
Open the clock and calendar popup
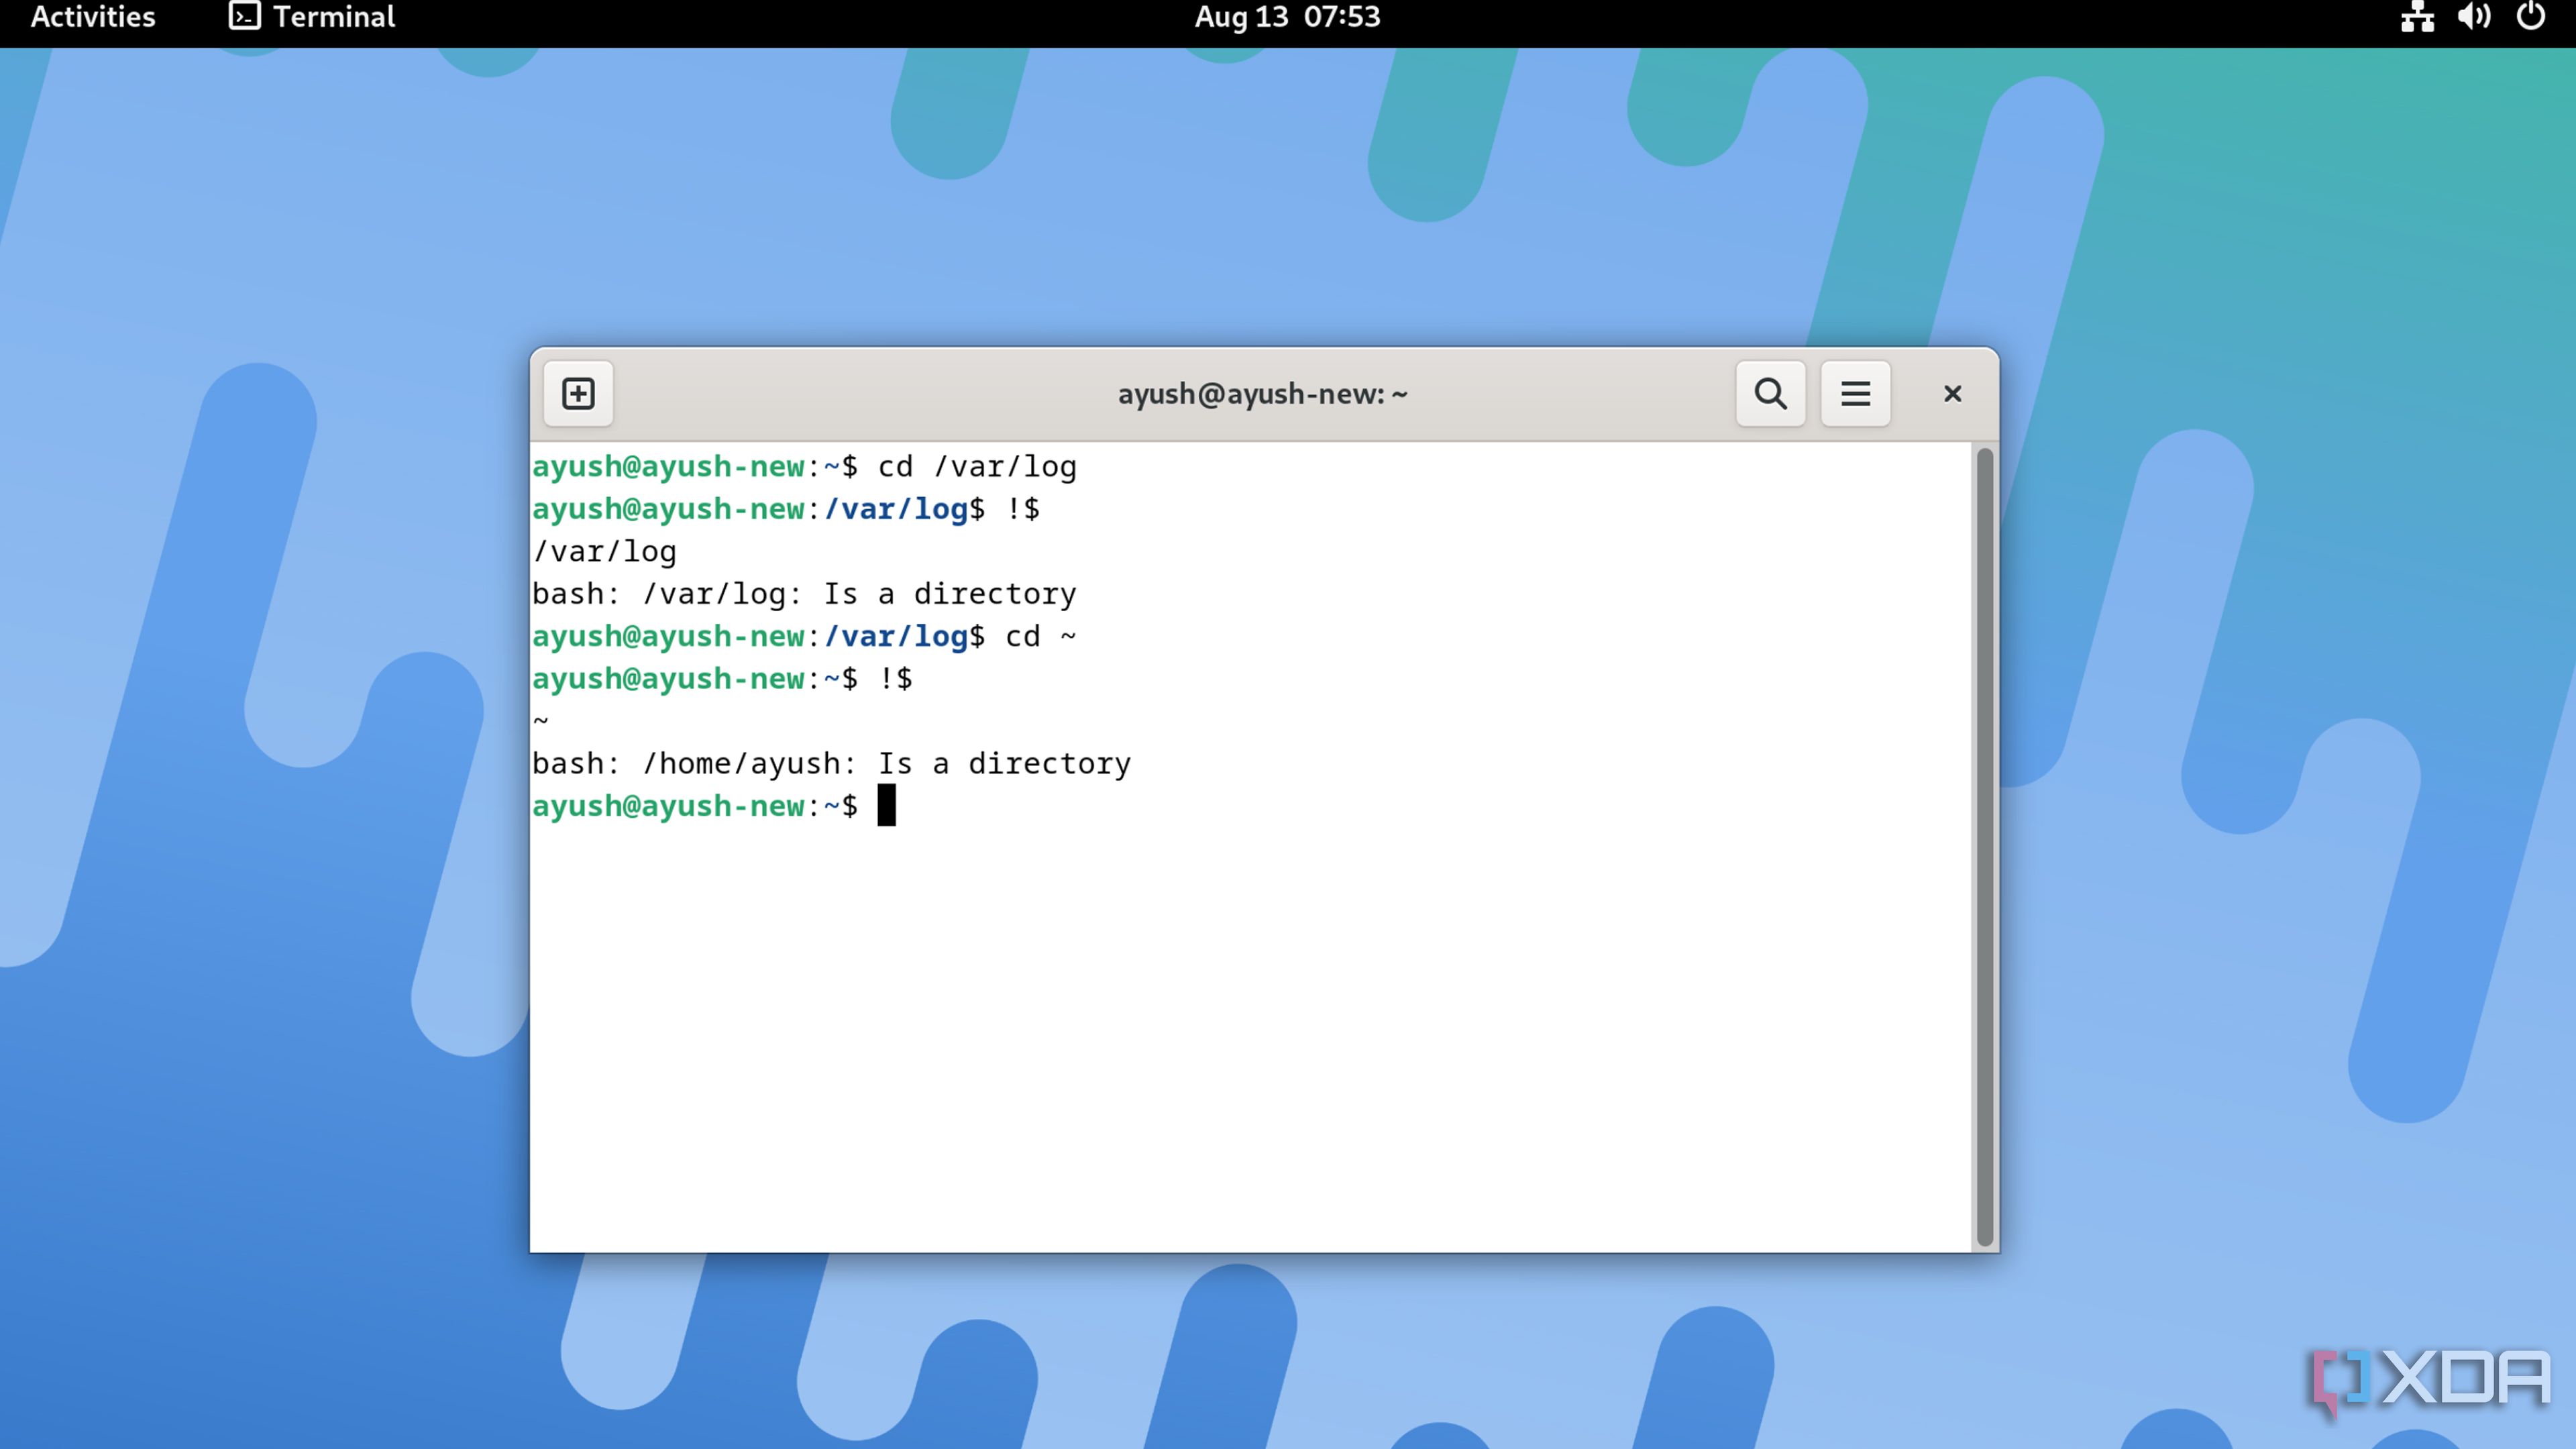1287,17
